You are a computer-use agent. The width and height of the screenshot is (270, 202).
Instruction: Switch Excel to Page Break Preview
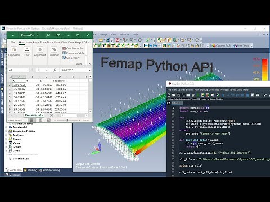click(49, 120)
